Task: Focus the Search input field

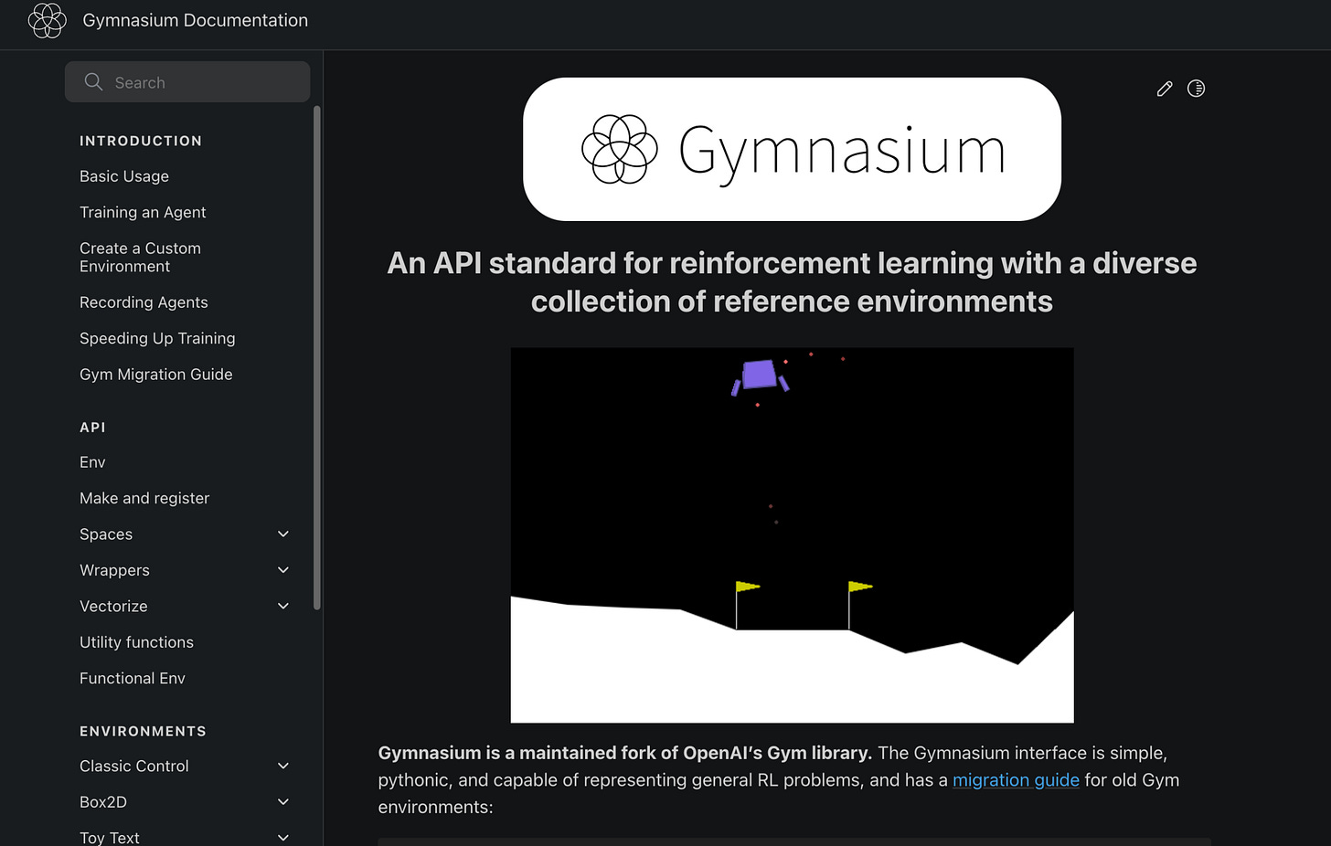Action: coord(187,82)
